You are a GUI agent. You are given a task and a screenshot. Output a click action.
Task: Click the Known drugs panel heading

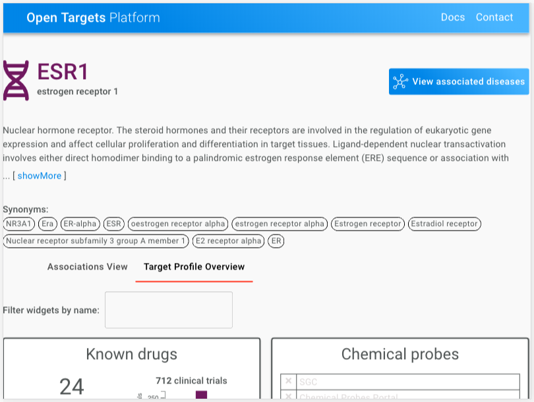pyautogui.click(x=132, y=354)
